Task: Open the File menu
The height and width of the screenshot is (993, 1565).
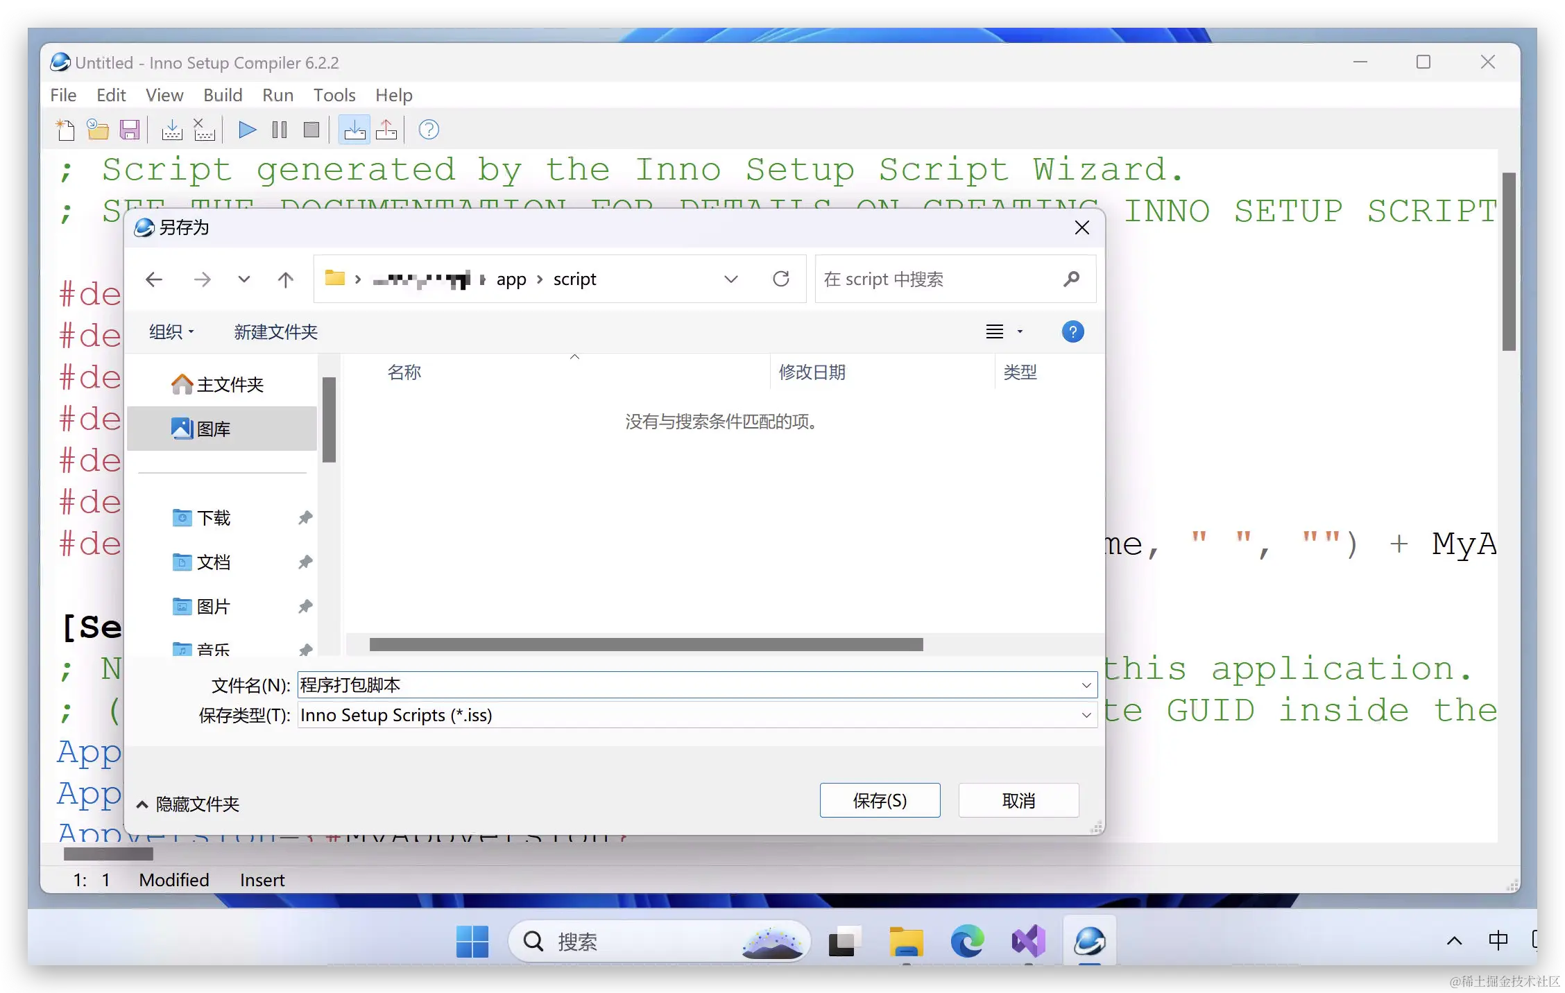Action: pos(63,95)
